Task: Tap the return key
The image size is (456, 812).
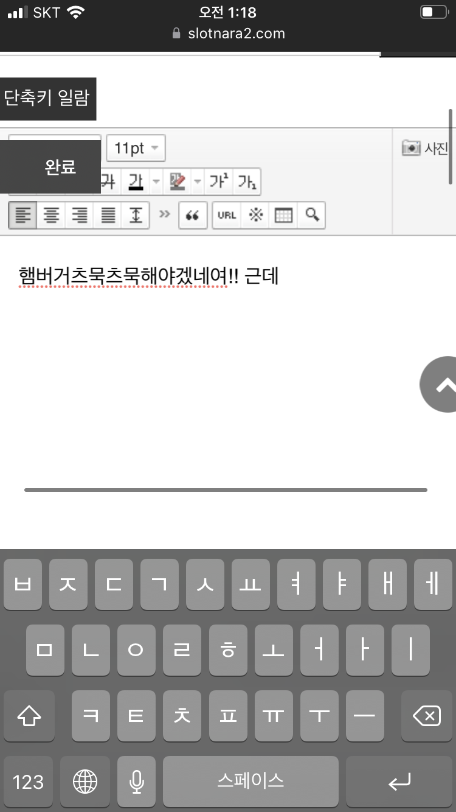Action: coord(399,782)
